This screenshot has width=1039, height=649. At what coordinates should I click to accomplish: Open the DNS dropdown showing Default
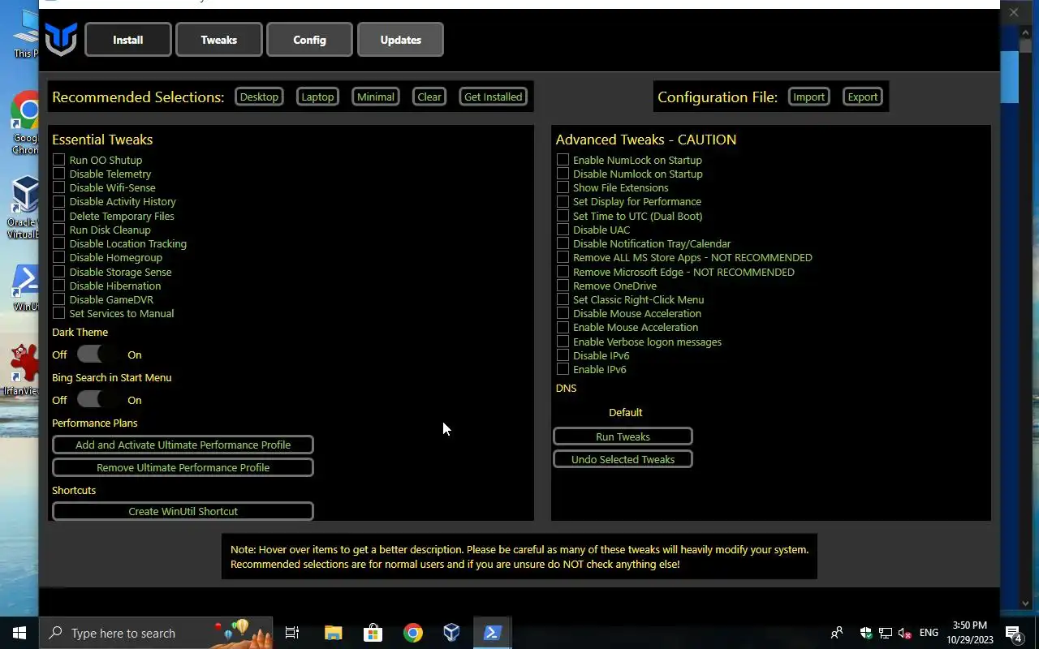click(x=625, y=412)
